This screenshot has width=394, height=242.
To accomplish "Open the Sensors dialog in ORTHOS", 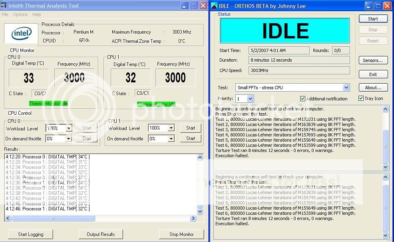I will 373,60.
